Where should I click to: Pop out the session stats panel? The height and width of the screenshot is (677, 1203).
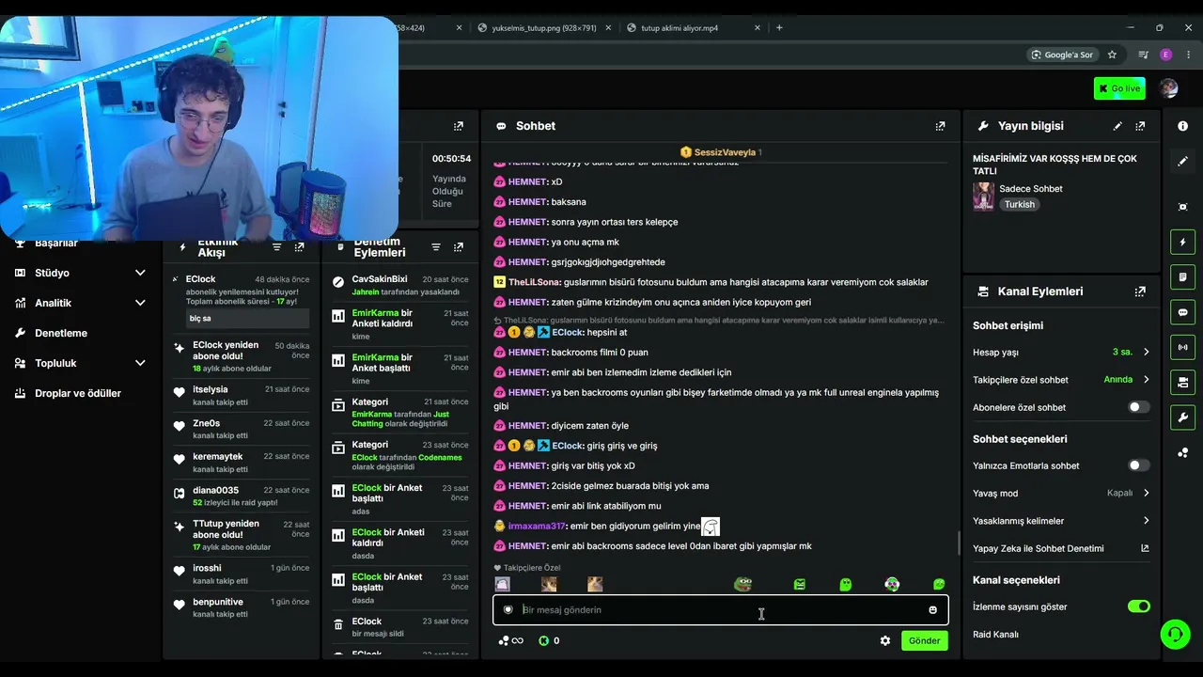pyautogui.click(x=459, y=126)
